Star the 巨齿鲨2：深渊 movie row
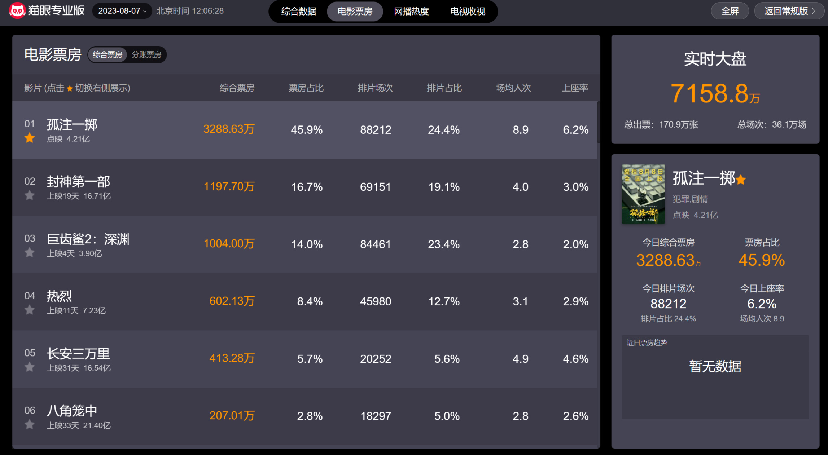The width and height of the screenshot is (828, 455). point(30,253)
